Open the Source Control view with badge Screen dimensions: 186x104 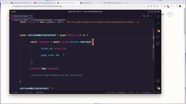click(x=158, y=30)
